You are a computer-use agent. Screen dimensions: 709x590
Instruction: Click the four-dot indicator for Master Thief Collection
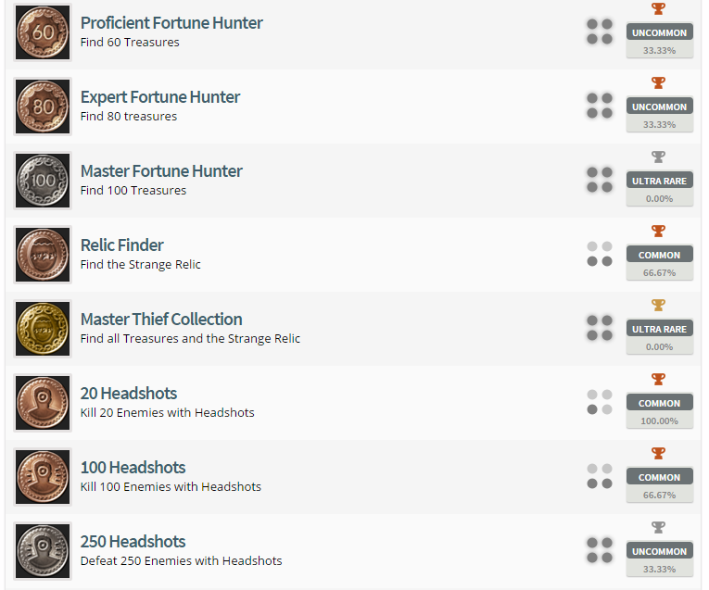click(600, 328)
